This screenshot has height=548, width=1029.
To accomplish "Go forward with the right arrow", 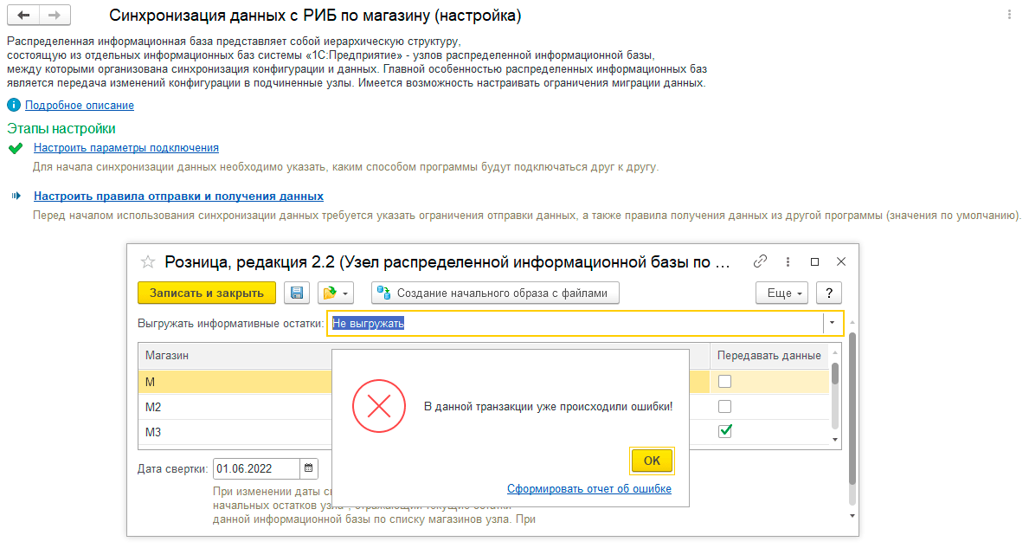I will [x=54, y=16].
